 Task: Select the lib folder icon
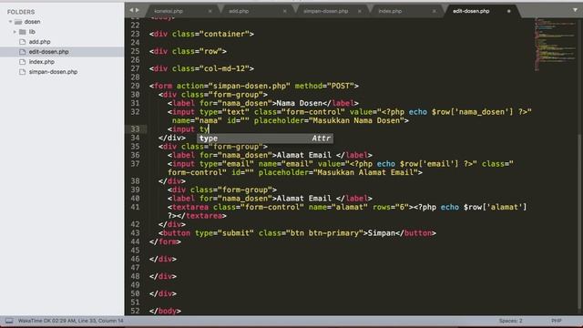23,32
